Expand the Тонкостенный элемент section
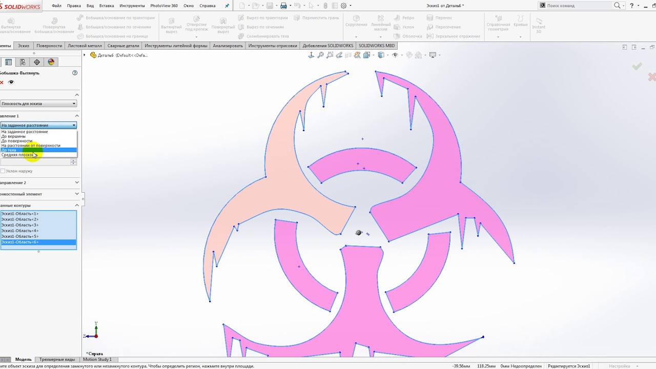 point(77,194)
